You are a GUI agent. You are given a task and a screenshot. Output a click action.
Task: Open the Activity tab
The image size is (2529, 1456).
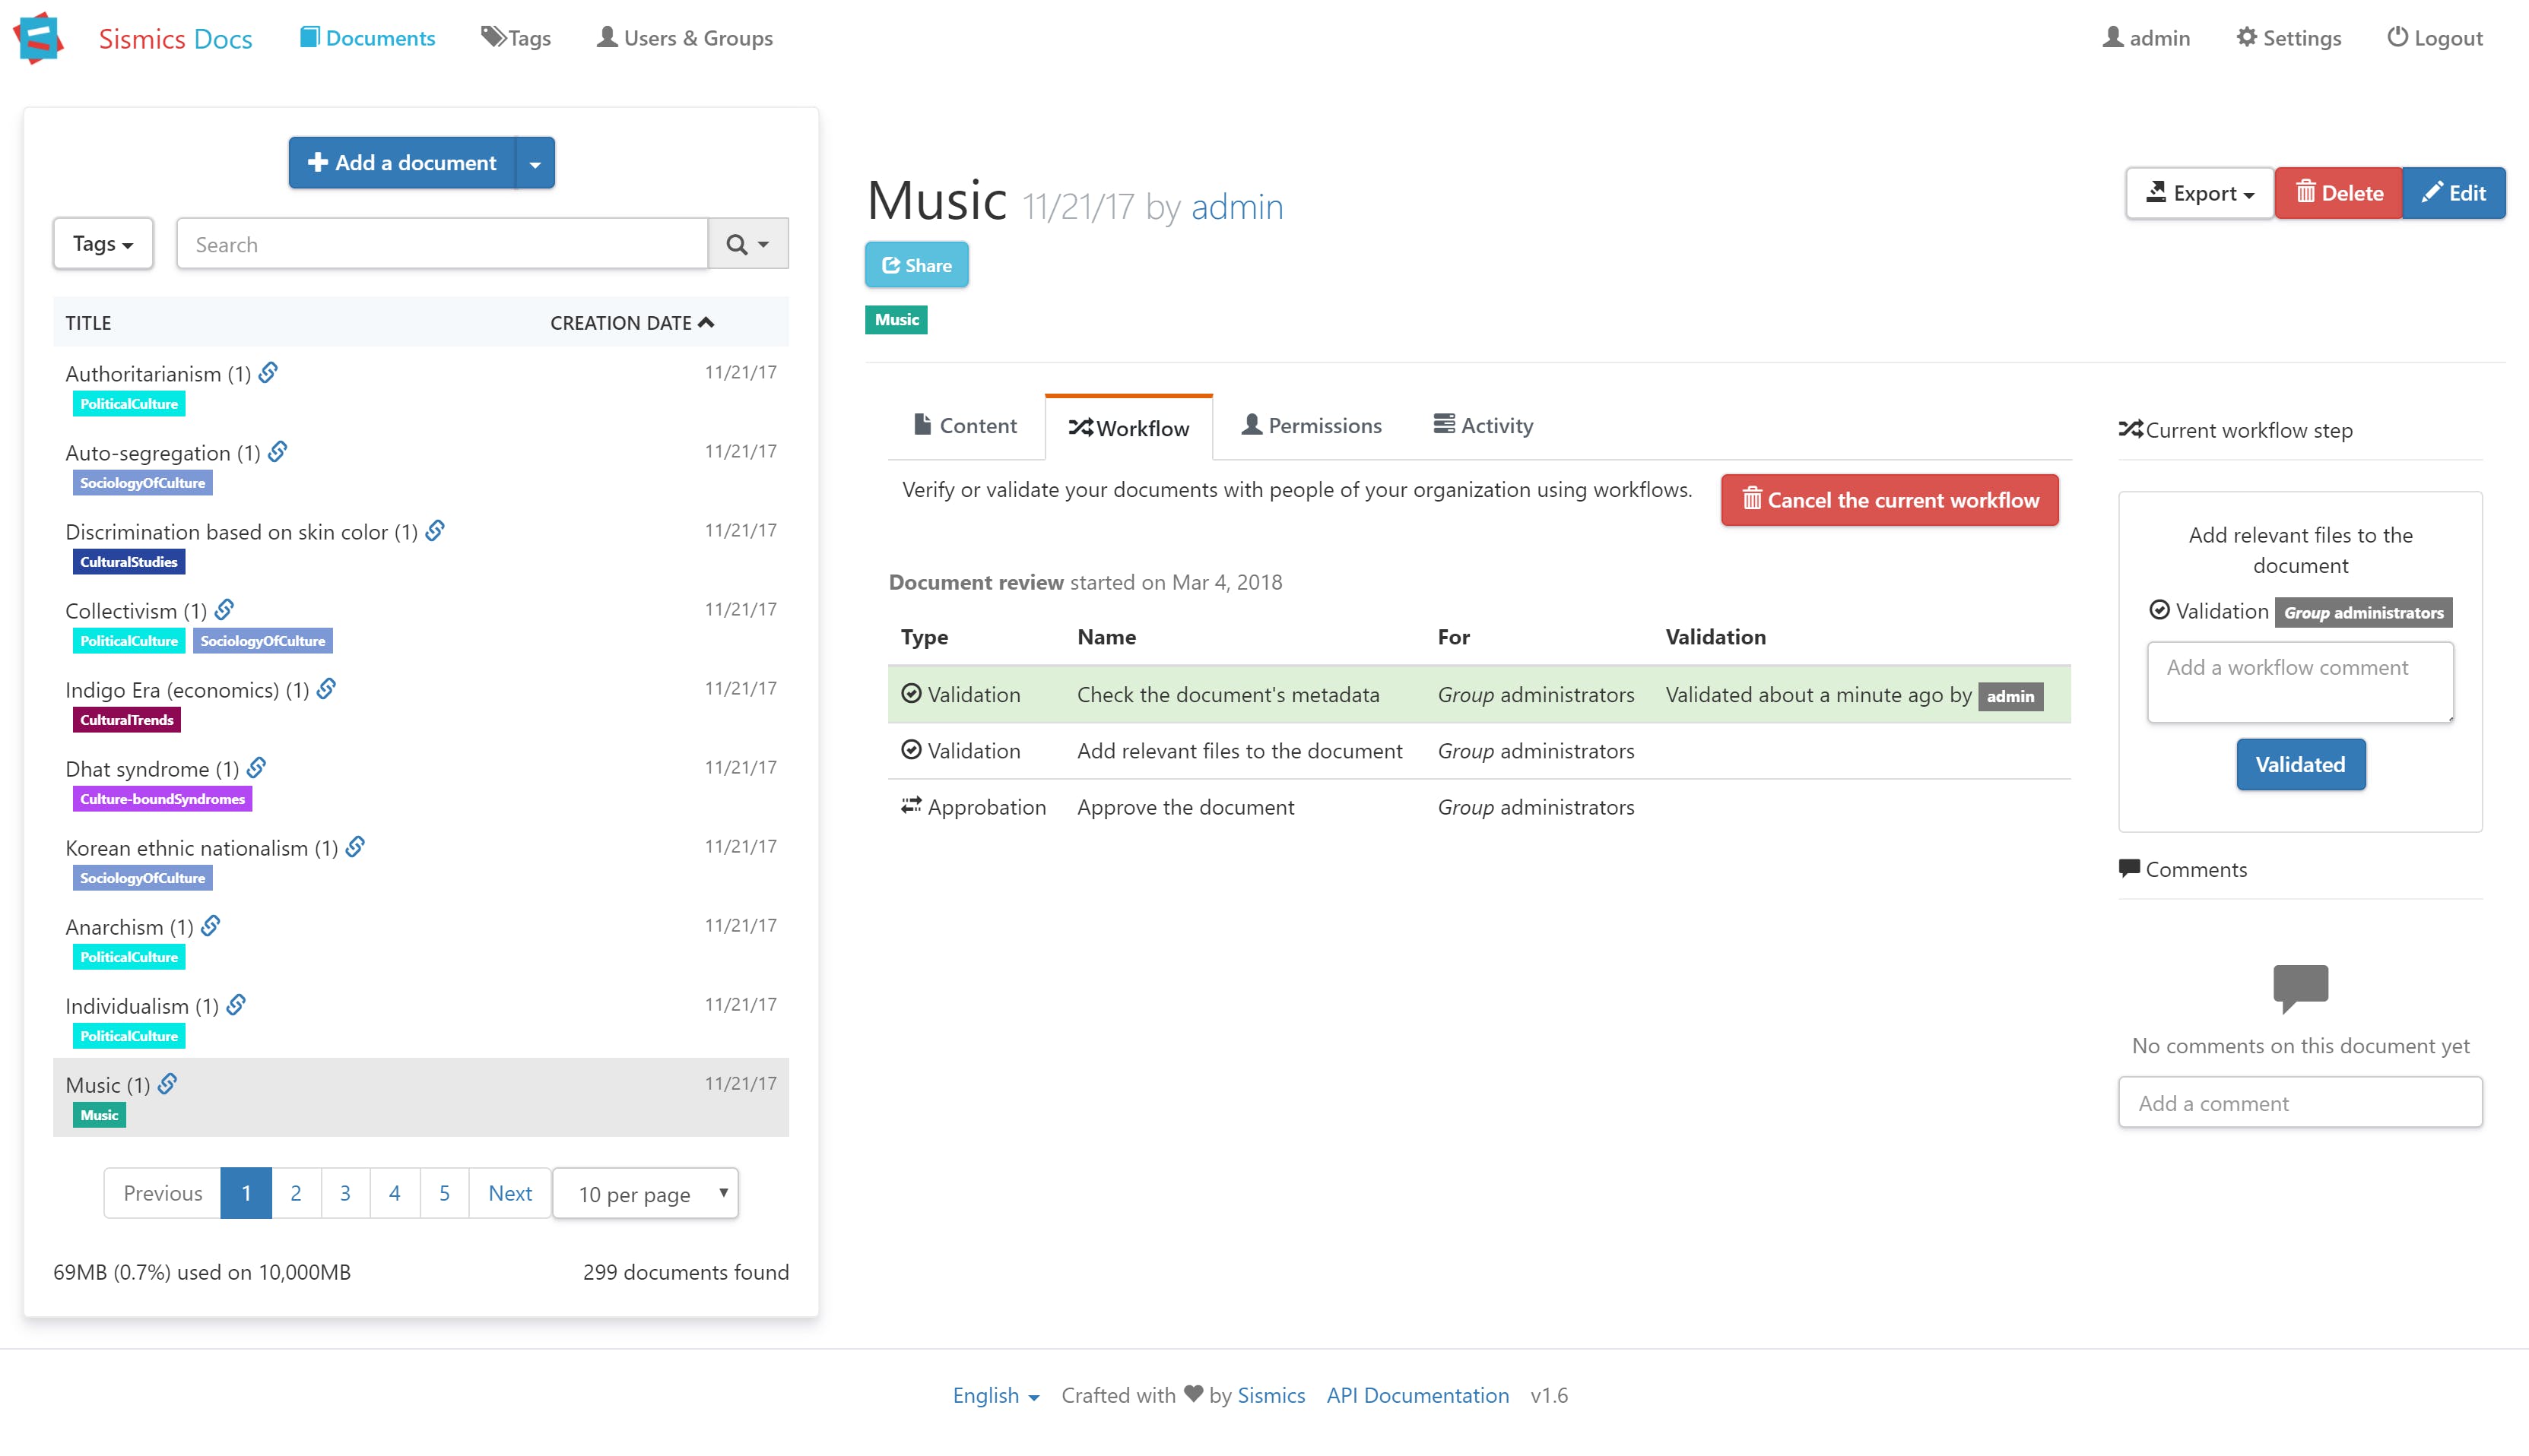[x=1483, y=426]
